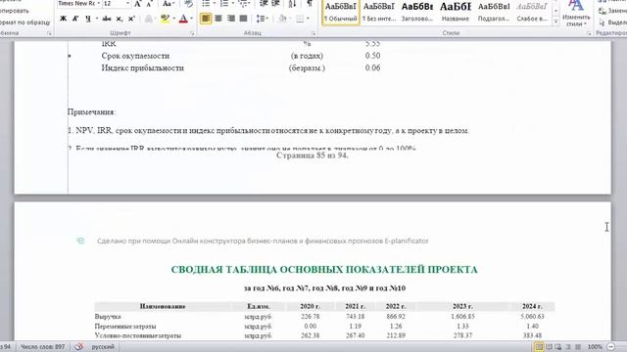Select the Название style
This screenshot has width=627, height=352.
[x=456, y=12]
